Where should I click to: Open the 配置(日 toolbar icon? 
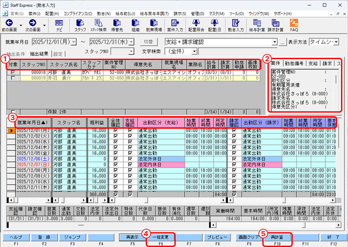[214, 23]
